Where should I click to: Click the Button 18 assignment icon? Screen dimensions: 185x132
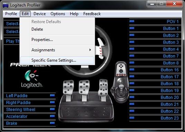pos(132,83)
